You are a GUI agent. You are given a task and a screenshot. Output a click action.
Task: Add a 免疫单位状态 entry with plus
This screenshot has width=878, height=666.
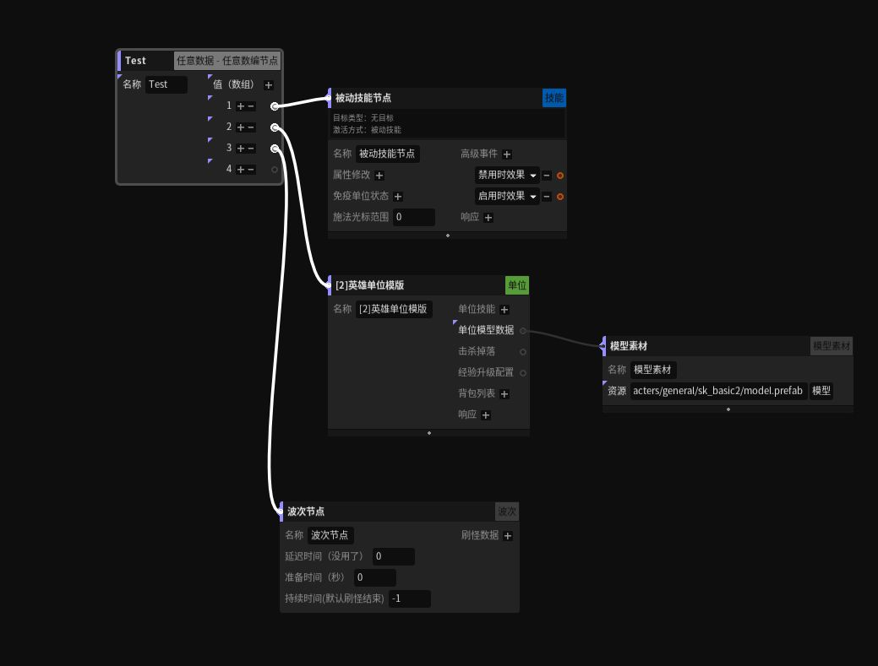tap(397, 197)
